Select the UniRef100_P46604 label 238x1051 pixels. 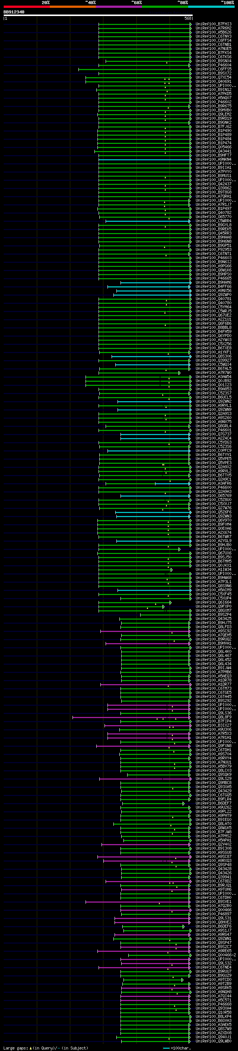[x=213, y=65]
